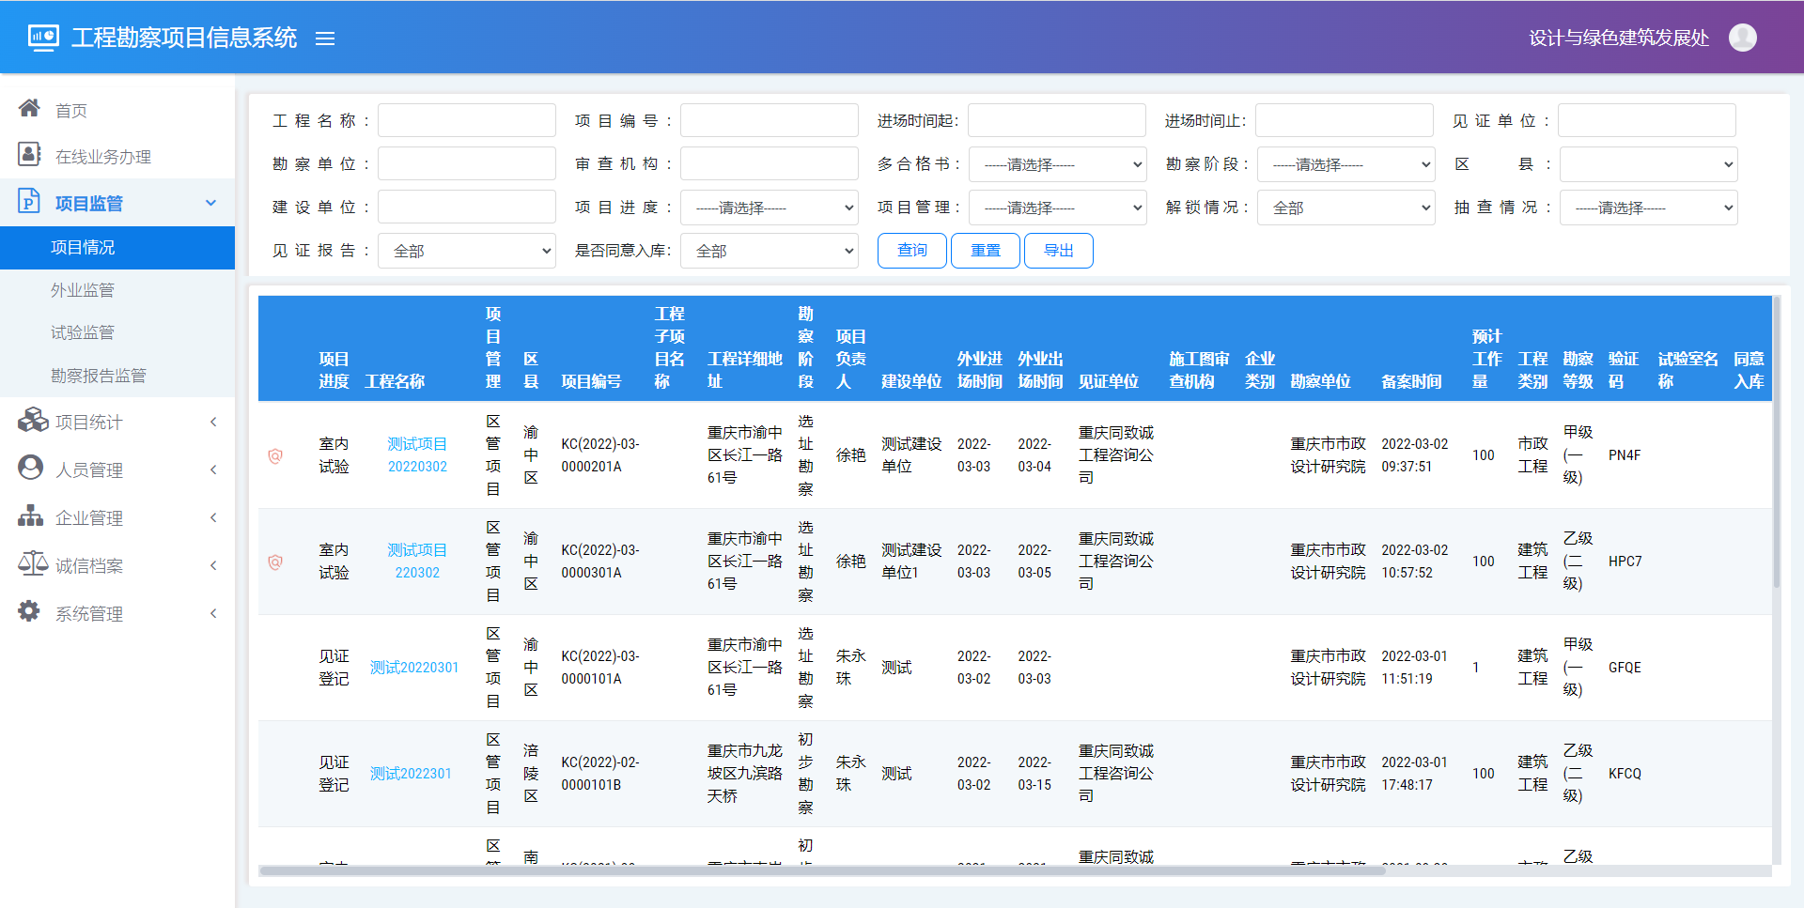
Task: Click the hamburger menu icon in header
Action: (325, 38)
